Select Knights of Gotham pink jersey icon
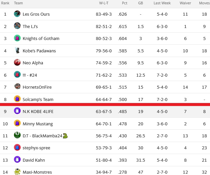This screenshot has width=210, height=175. (17, 38)
